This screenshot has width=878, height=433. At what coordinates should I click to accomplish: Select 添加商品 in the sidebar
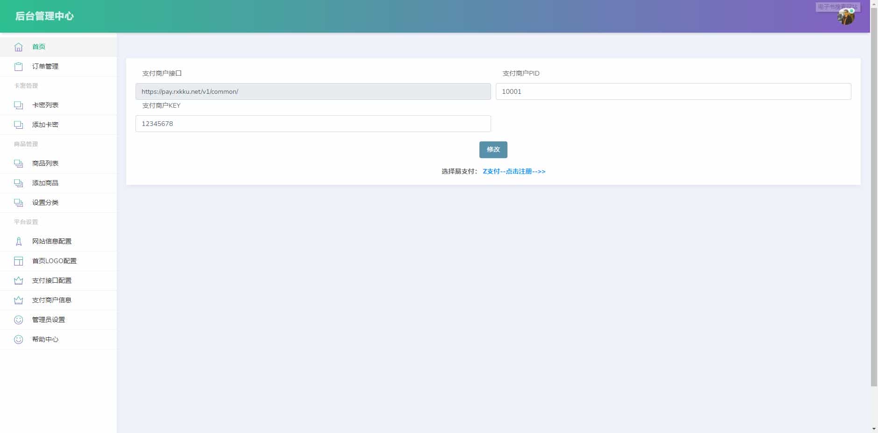[58, 183]
